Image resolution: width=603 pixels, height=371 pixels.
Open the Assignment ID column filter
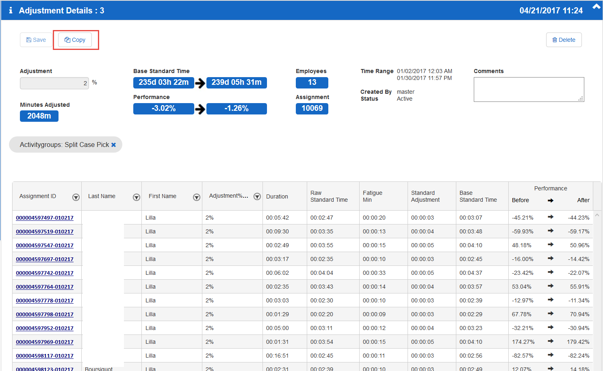coord(76,197)
